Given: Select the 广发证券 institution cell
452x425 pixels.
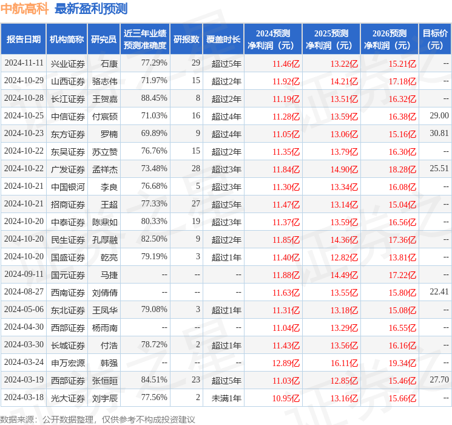Looking at the screenshot, I should coord(68,169).
